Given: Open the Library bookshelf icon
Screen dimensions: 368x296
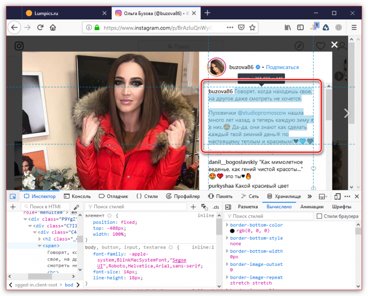Looking at the screenshot, I should [x=289, y=27].
